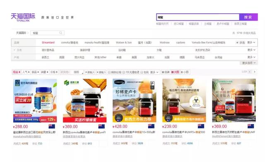Click the New Zealand flag beside ¥428.00
Screen dimensions: 265x162
(151, 126)
